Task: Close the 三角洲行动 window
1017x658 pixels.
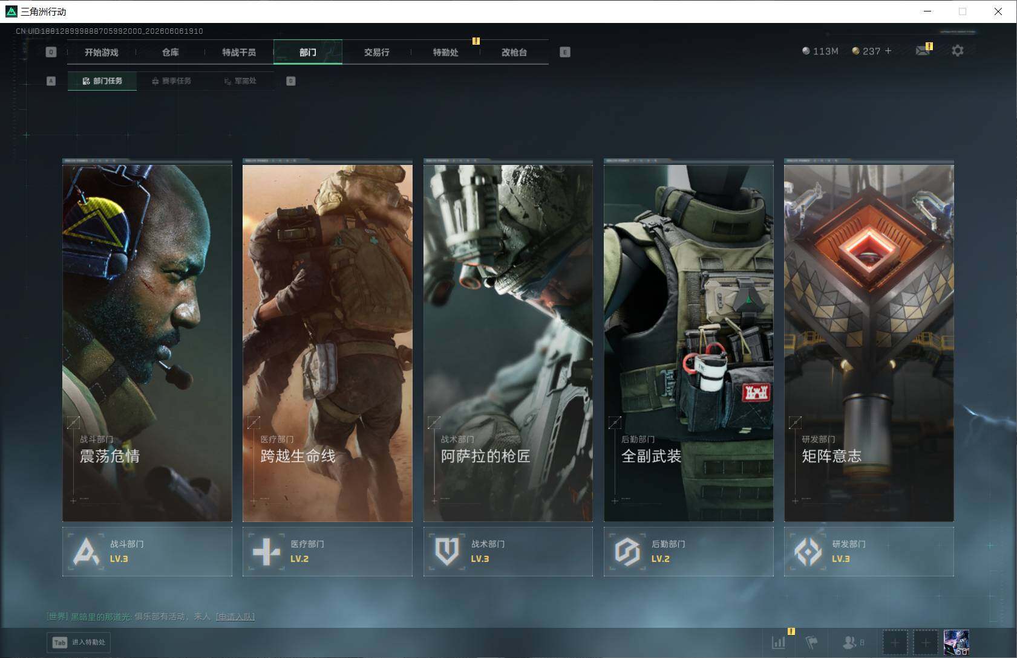Action: click(x=998, y=11)
